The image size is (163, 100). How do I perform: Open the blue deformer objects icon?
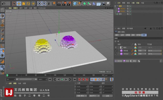[94, 4]
